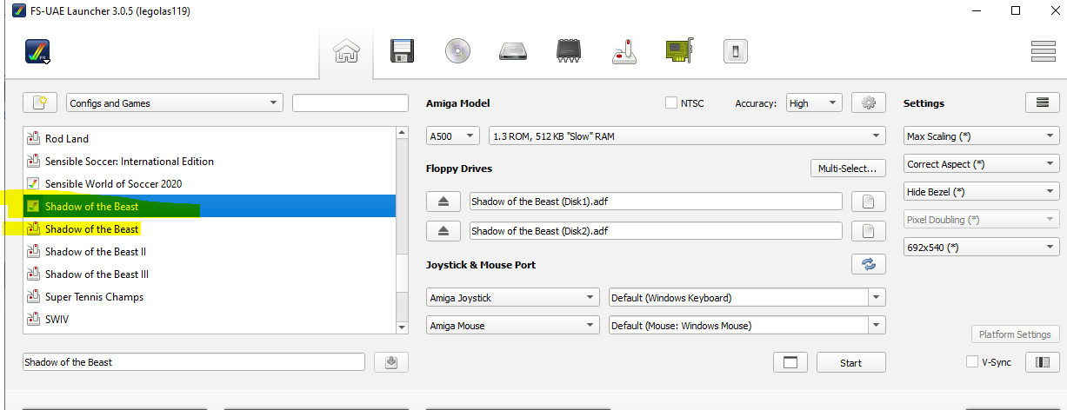Open the A500 model dropdown
Viewport: 1067px width, 410px height.
tap(453, 136)
